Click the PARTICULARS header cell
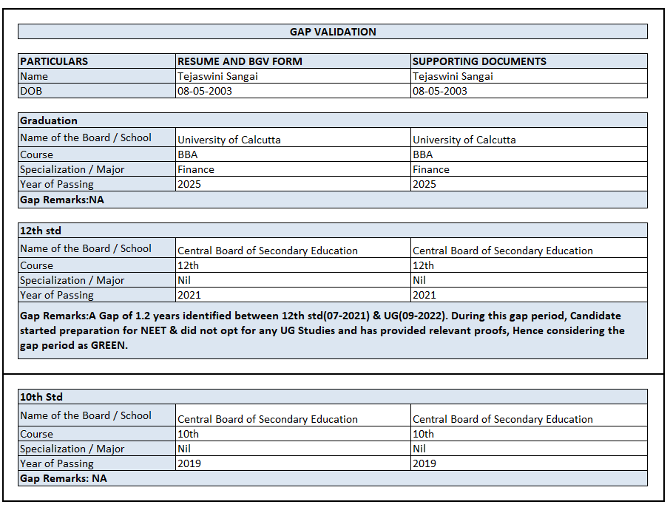 click(97, 61)
